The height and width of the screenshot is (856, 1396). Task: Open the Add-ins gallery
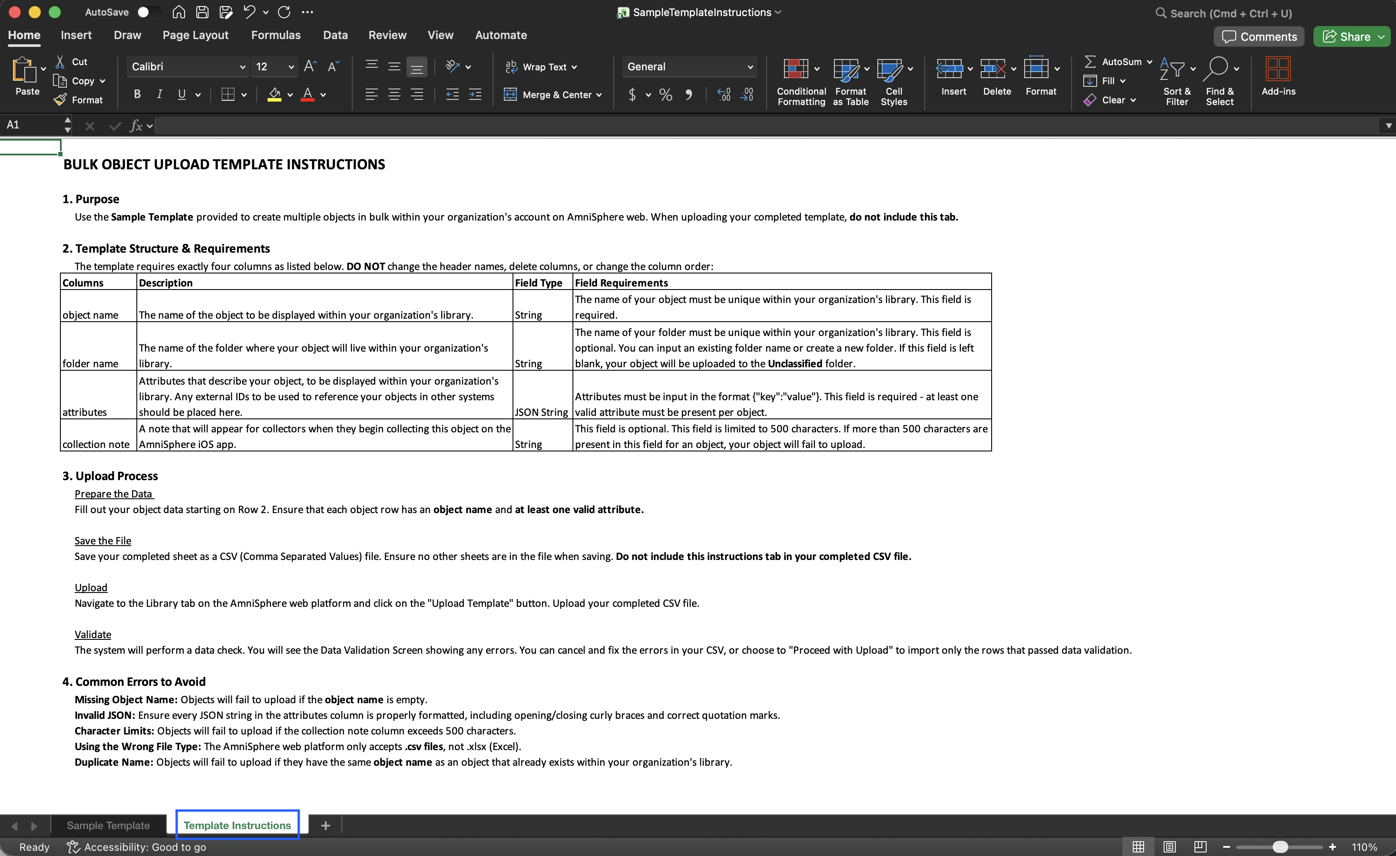click(1277, 69)
